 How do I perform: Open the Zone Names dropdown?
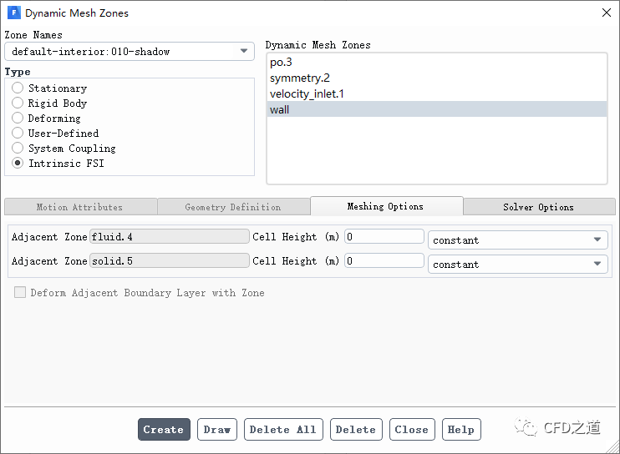coord(130,52)
